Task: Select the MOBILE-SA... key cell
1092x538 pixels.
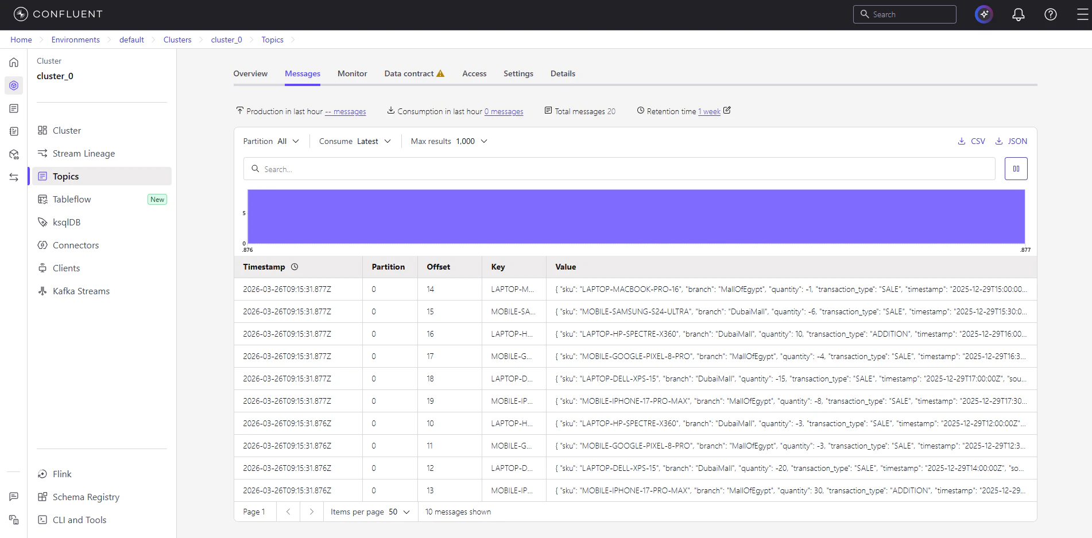Action: (x=513, y=311)
